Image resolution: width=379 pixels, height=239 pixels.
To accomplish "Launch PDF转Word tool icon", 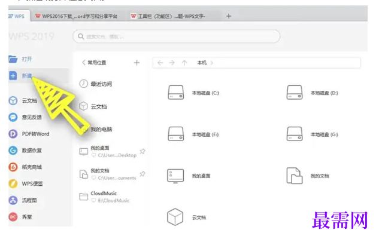I will pyautogui.click(x=13, y=134).
